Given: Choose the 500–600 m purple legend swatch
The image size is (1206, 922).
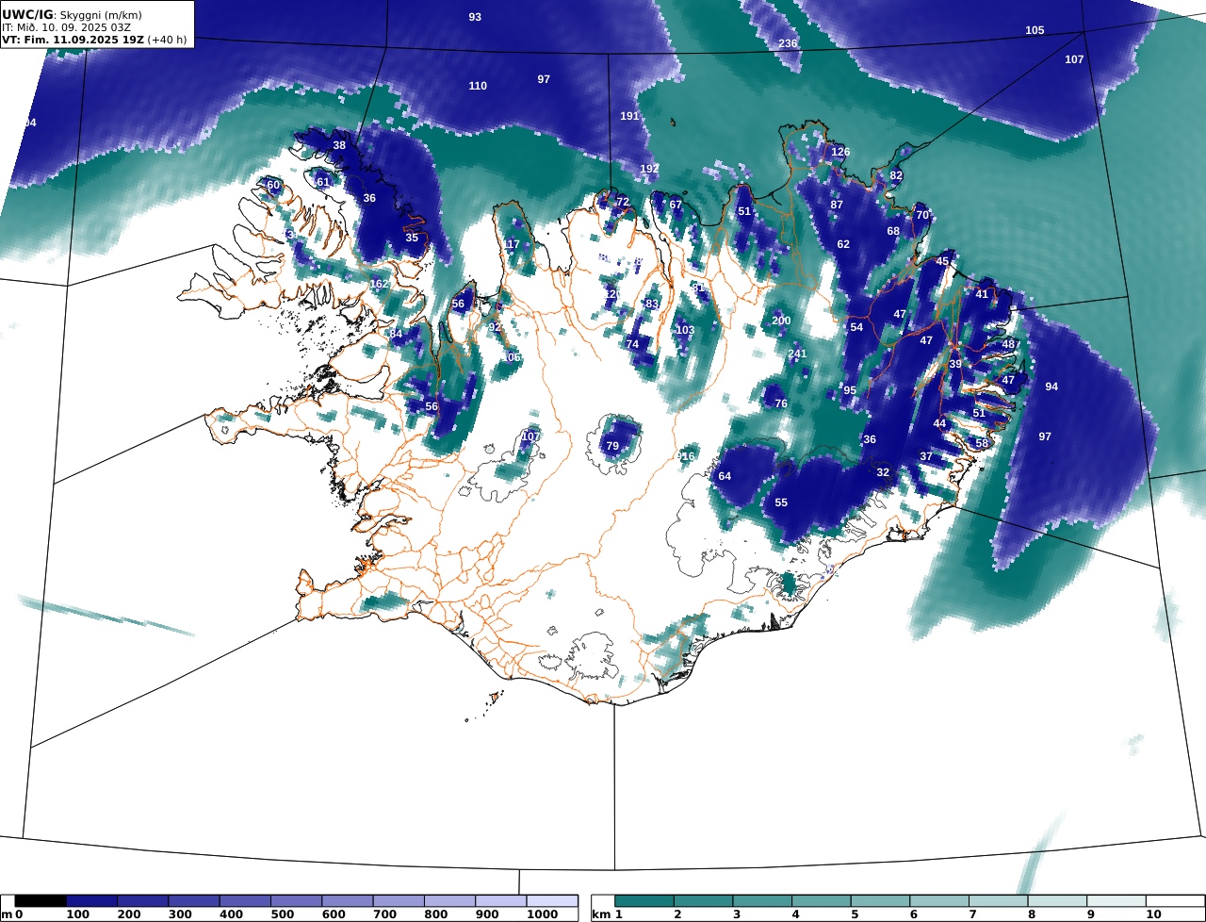Looking at the screenshot, I should tap(296, 901).
